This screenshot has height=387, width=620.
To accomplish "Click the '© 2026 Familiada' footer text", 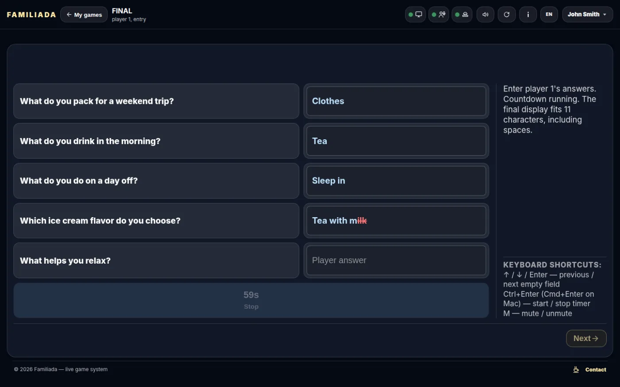I will click(61, 369).
